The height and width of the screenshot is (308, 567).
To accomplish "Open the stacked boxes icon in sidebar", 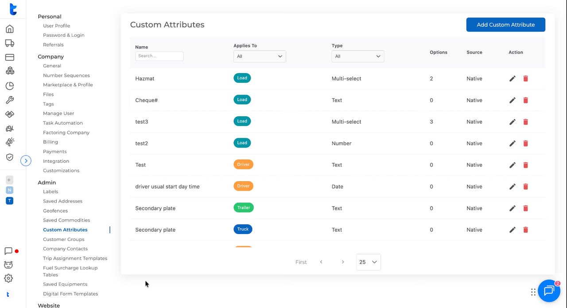I will click(9, 71).
